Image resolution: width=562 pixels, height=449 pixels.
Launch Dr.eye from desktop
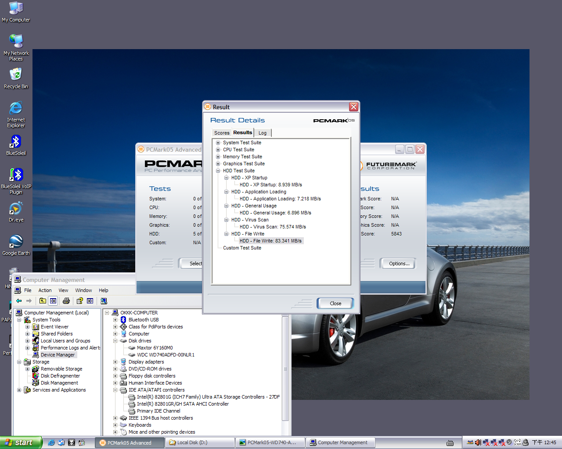pos(16,212)
